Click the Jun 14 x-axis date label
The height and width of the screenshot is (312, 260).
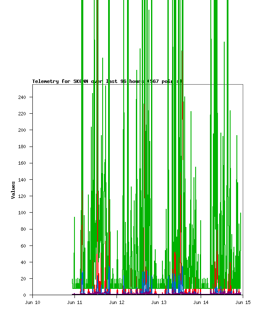tap(201, 302)
